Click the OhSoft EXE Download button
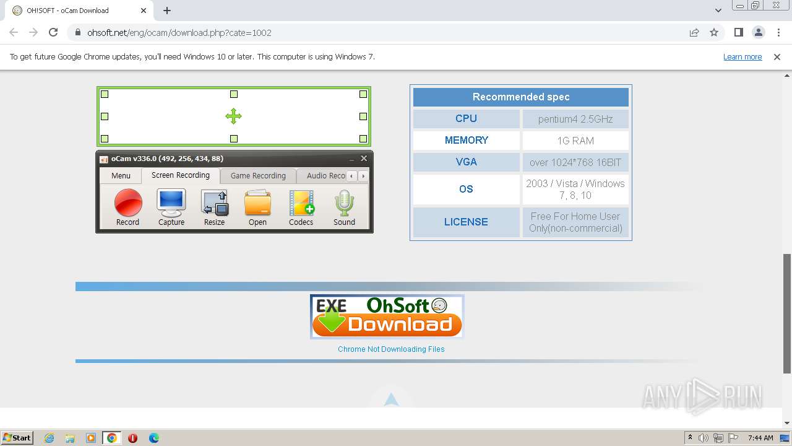 [x=387, y=317]
